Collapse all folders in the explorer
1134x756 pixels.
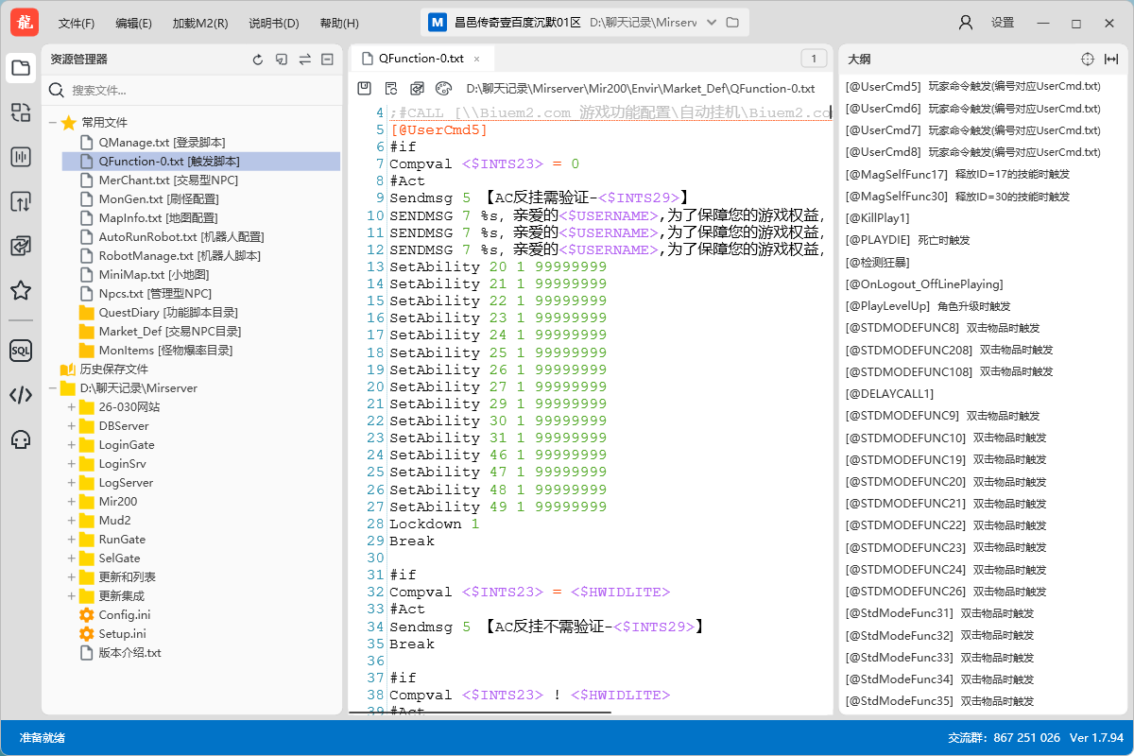click(325, 59)
